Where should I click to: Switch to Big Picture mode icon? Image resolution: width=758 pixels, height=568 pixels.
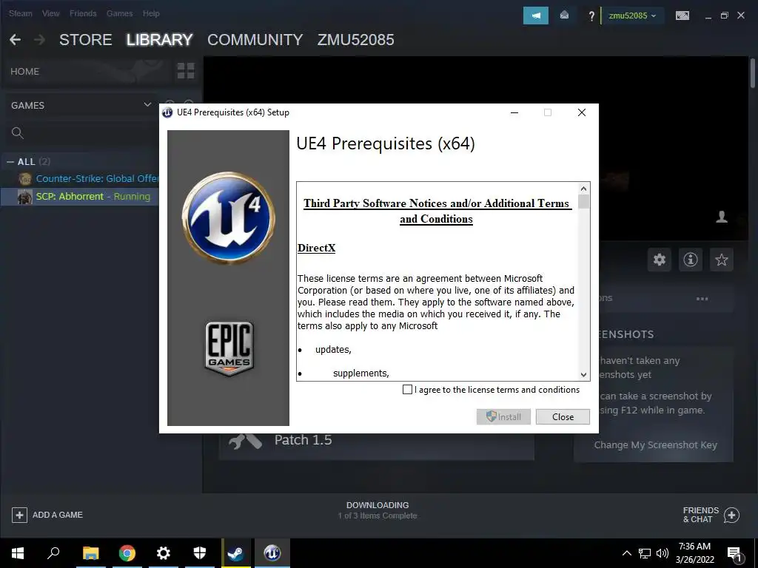click(x=682, y=16)
